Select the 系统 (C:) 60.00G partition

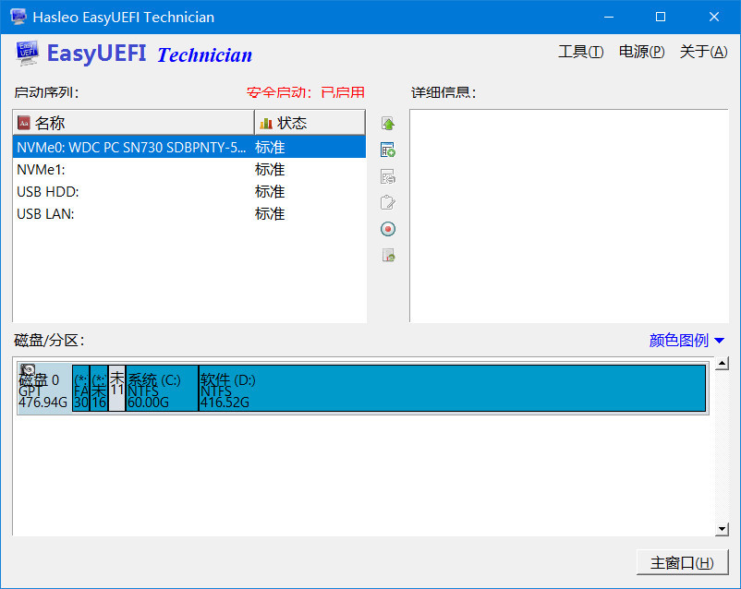coord(162,389)
